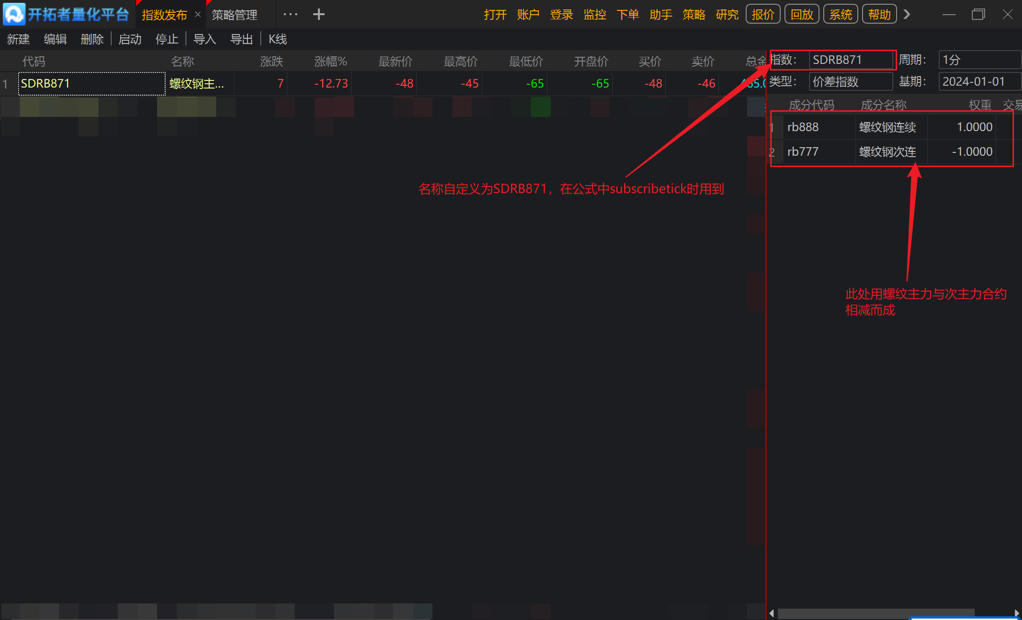Sort by the 卖价 column header
Viewport: 1022px width, 620px height.
703,62
